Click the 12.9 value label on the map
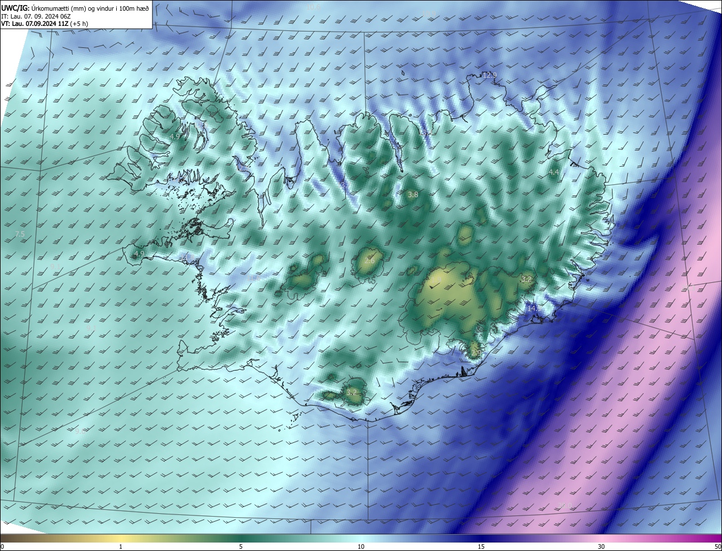 (490, 75)
